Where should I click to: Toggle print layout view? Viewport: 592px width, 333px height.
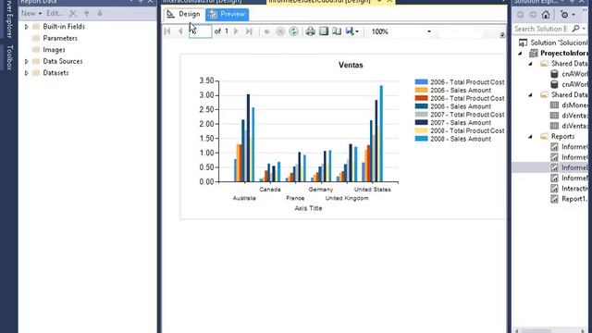tap(324, 31)
